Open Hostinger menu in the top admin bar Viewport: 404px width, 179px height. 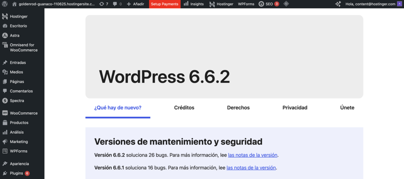(221, 4)
